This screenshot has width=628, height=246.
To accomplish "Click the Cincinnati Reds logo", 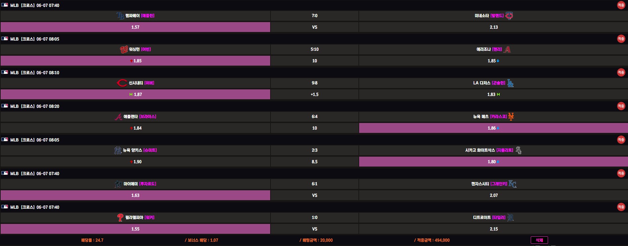I will 122,83.
